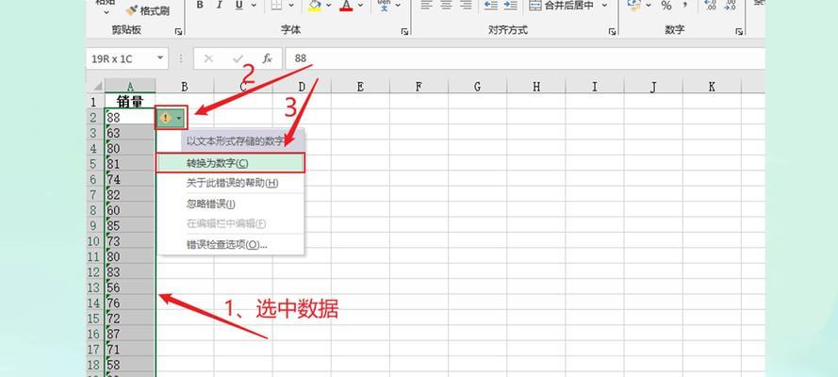This screenshot has width=838, height=377.
Task: Select column A header
Action: pos(130,86)
